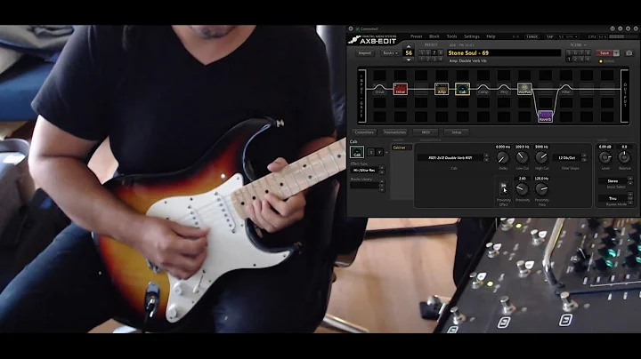This screenshot has height=359, width=641.
Task: Switch the Cab block to Y state
Action: coord(380,152)
